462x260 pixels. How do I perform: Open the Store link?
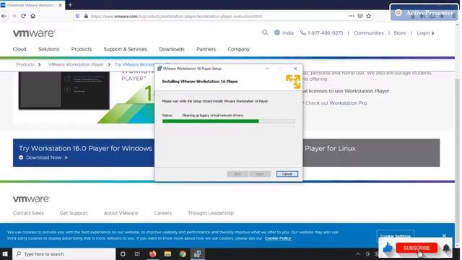pos(399,33)
